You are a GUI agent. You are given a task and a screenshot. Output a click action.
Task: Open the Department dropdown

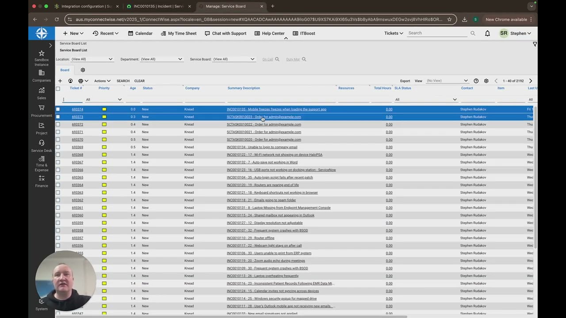[x=161, y=59]
